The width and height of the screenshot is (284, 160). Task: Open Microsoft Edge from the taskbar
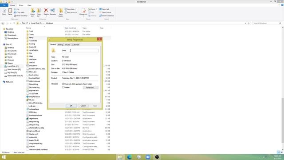pyautogui.click(x=129, y=157)
